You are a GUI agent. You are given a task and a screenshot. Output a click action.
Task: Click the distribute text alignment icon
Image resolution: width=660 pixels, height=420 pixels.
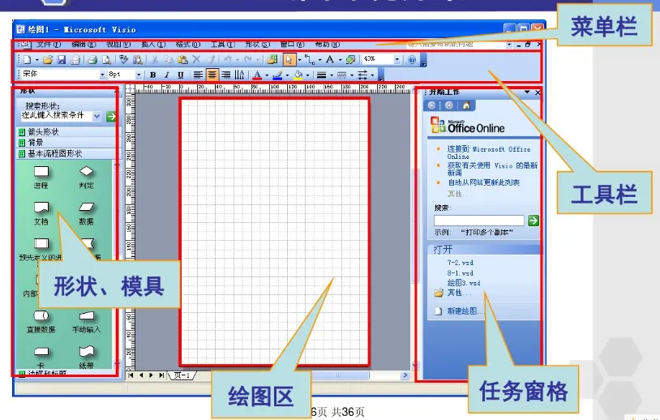tap(239, 75)
